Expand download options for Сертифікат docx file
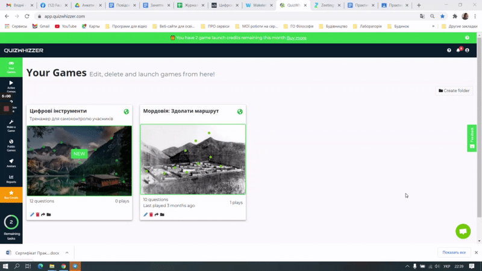Image resolution: width=482 pixels, height=271 pixels. [67, 253]
